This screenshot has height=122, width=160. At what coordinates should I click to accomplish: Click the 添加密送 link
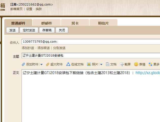coord(44,48)
